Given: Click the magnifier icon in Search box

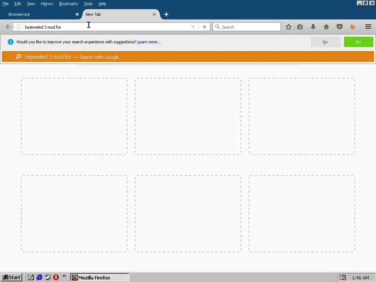Looking at the screenshot, I should pos(217,27).
